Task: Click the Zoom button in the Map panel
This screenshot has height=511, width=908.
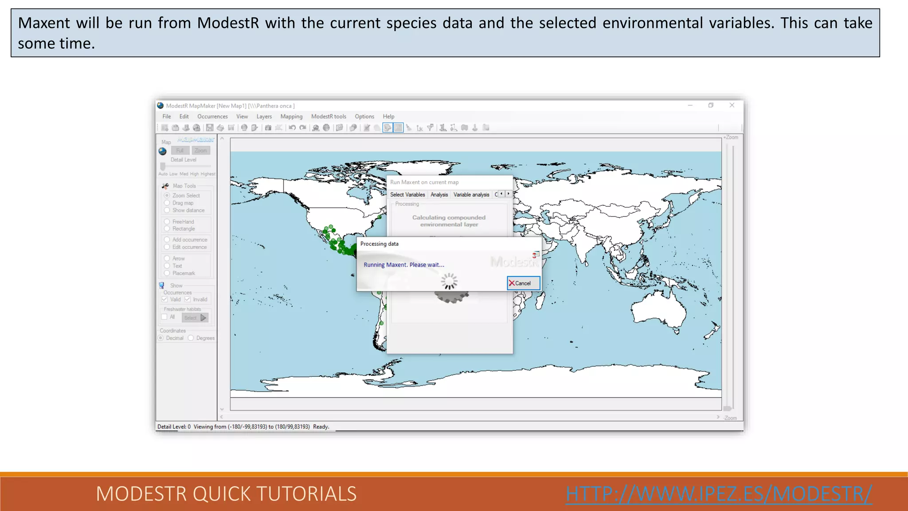Action: (x=201, y=150)
